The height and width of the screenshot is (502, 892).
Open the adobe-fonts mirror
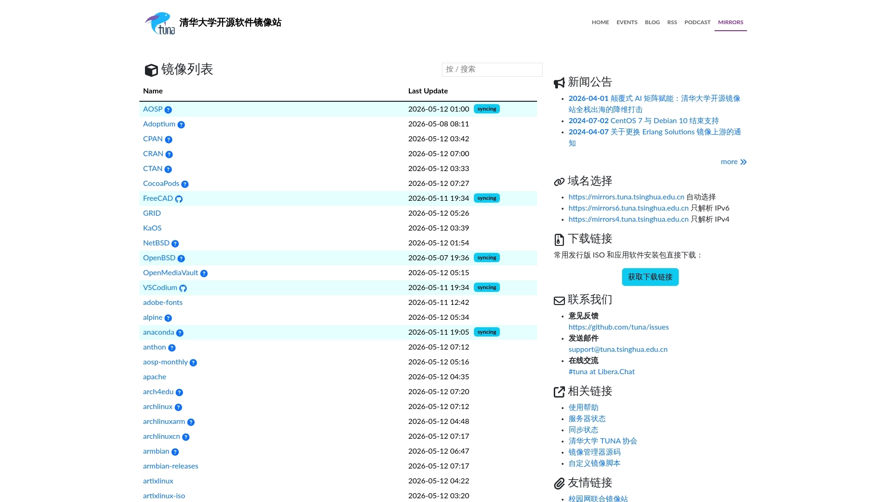coord(163,303)
